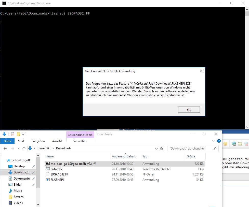Viewport: 249px width, 207px height.
Task: Open the Datei menu tab
Action: 7,141
